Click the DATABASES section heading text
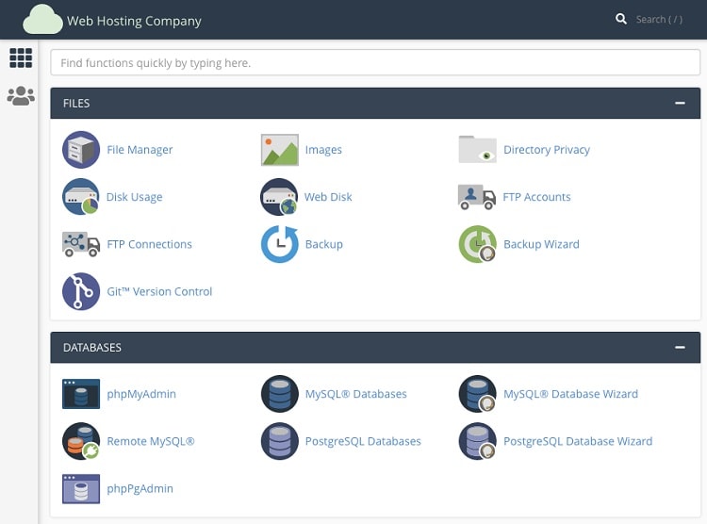Image resolution: width=707 pixels, height=524 pixels. [x=92, y=347]
